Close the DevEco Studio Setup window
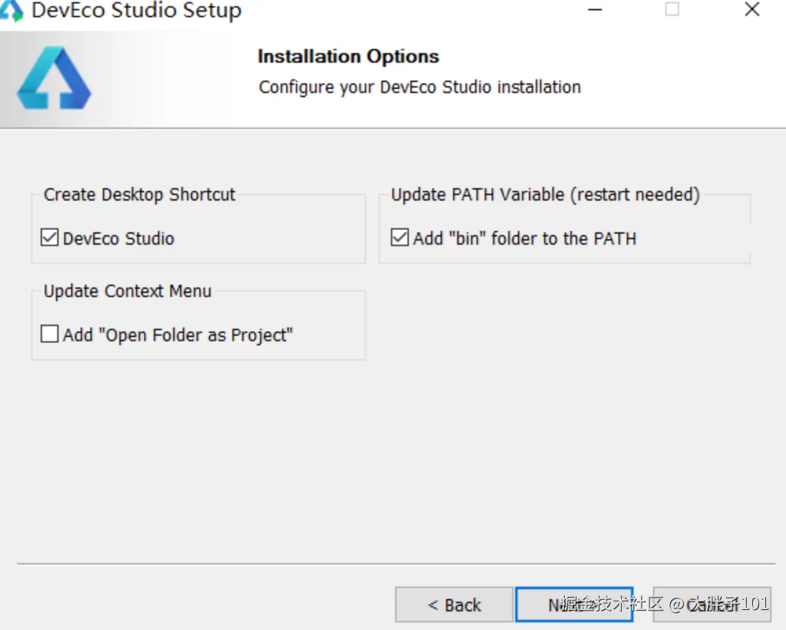 (x=752, y=10)
